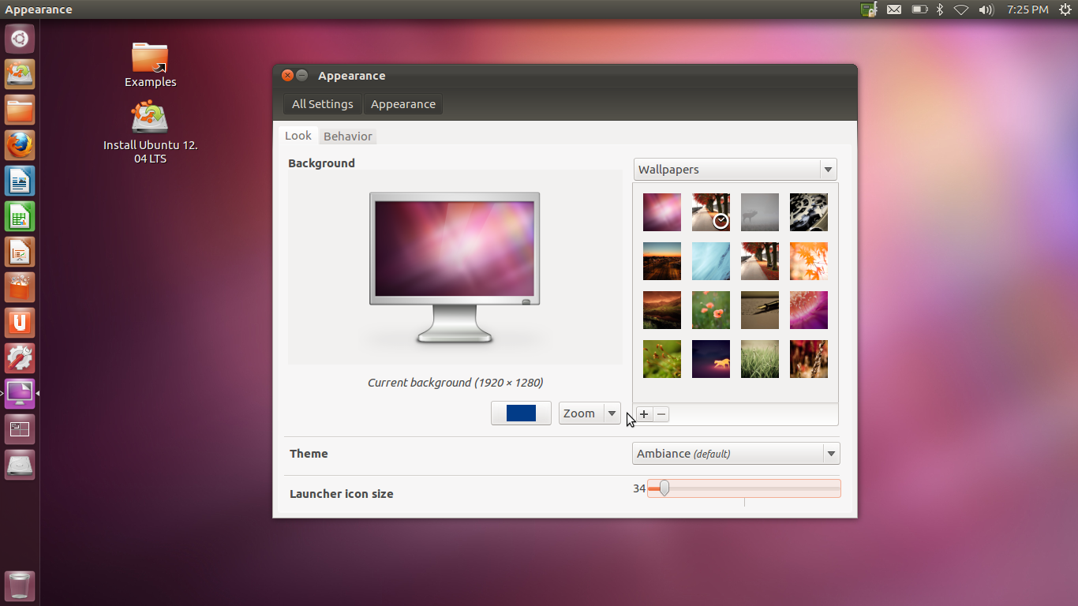Switch to the Look tab

tap(298, 136)
